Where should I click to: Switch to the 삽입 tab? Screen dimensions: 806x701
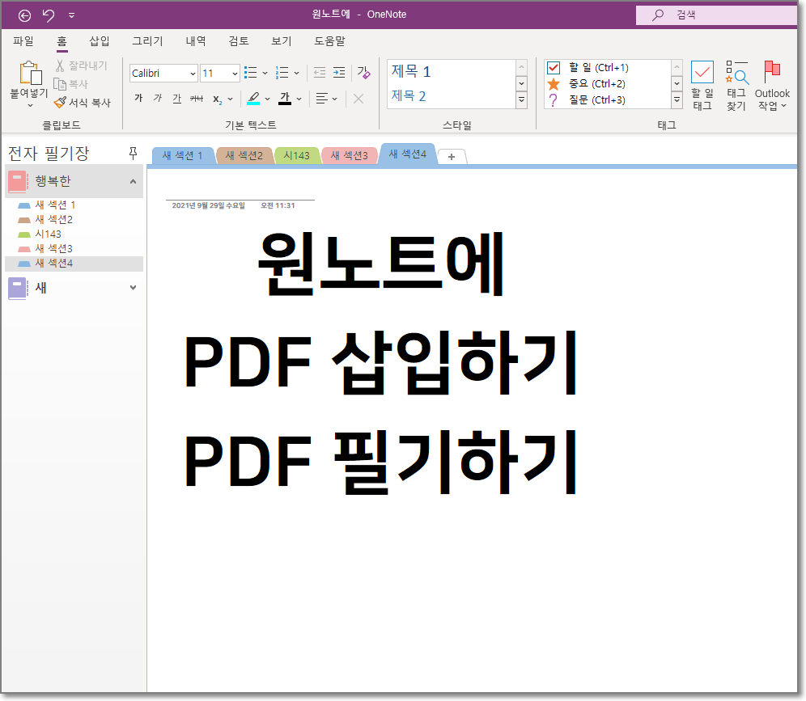100,41
